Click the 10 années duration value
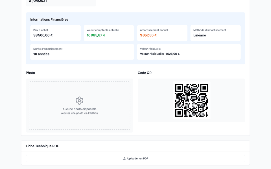This screenshot has width=271, height=169. click(41, 54)
